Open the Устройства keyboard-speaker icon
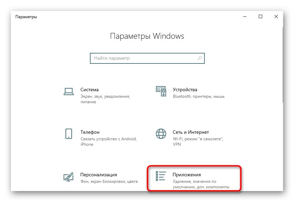The width and height of the screenshot is (294, 202). (161, 91)
